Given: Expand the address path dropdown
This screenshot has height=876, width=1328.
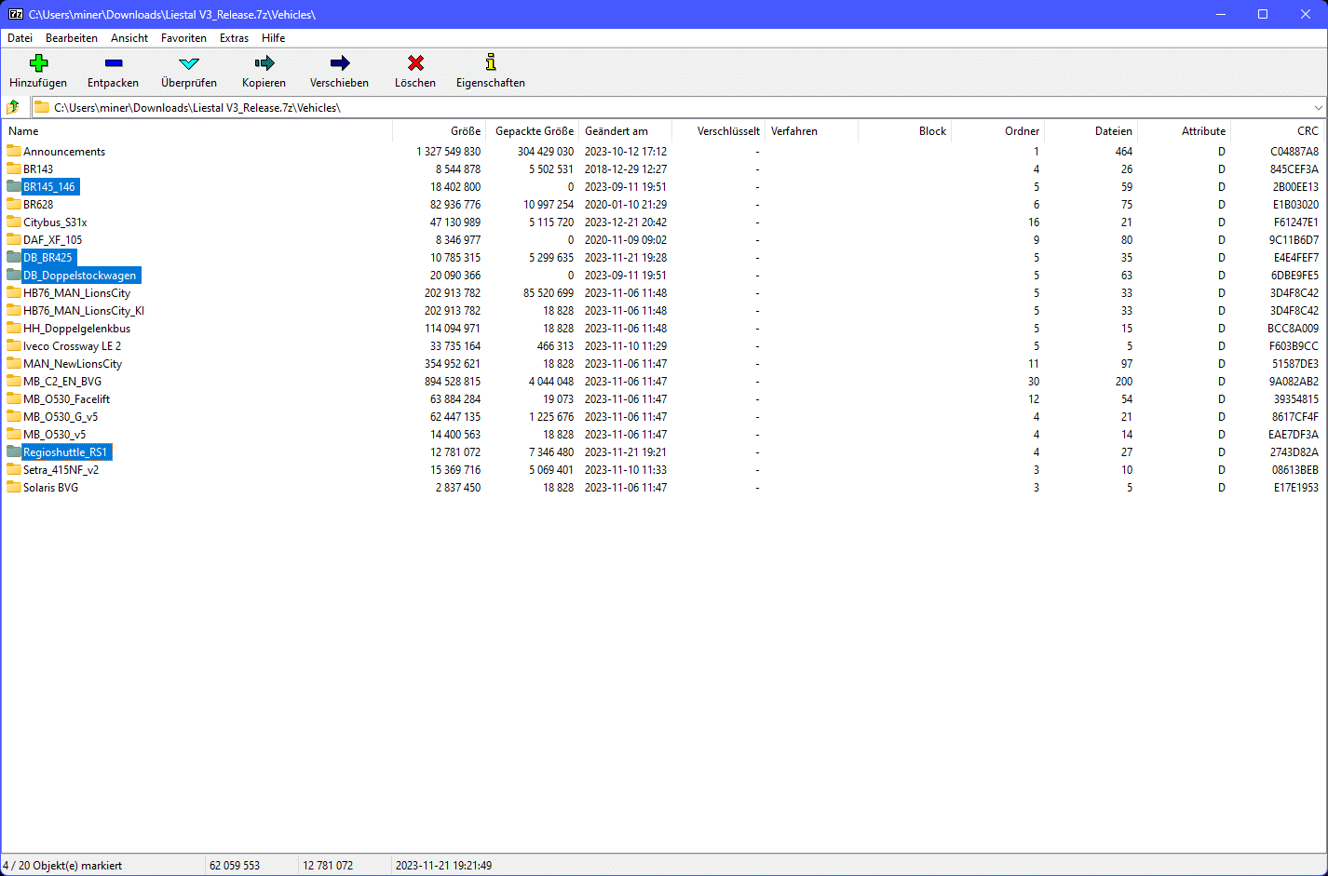Looking at the screenshot, I should [x=1318, y=108].
